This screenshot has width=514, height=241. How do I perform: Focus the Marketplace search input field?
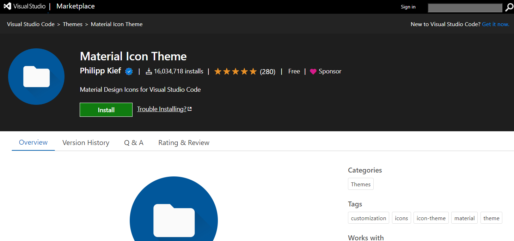pyautogui.click(x=465, y=7)
